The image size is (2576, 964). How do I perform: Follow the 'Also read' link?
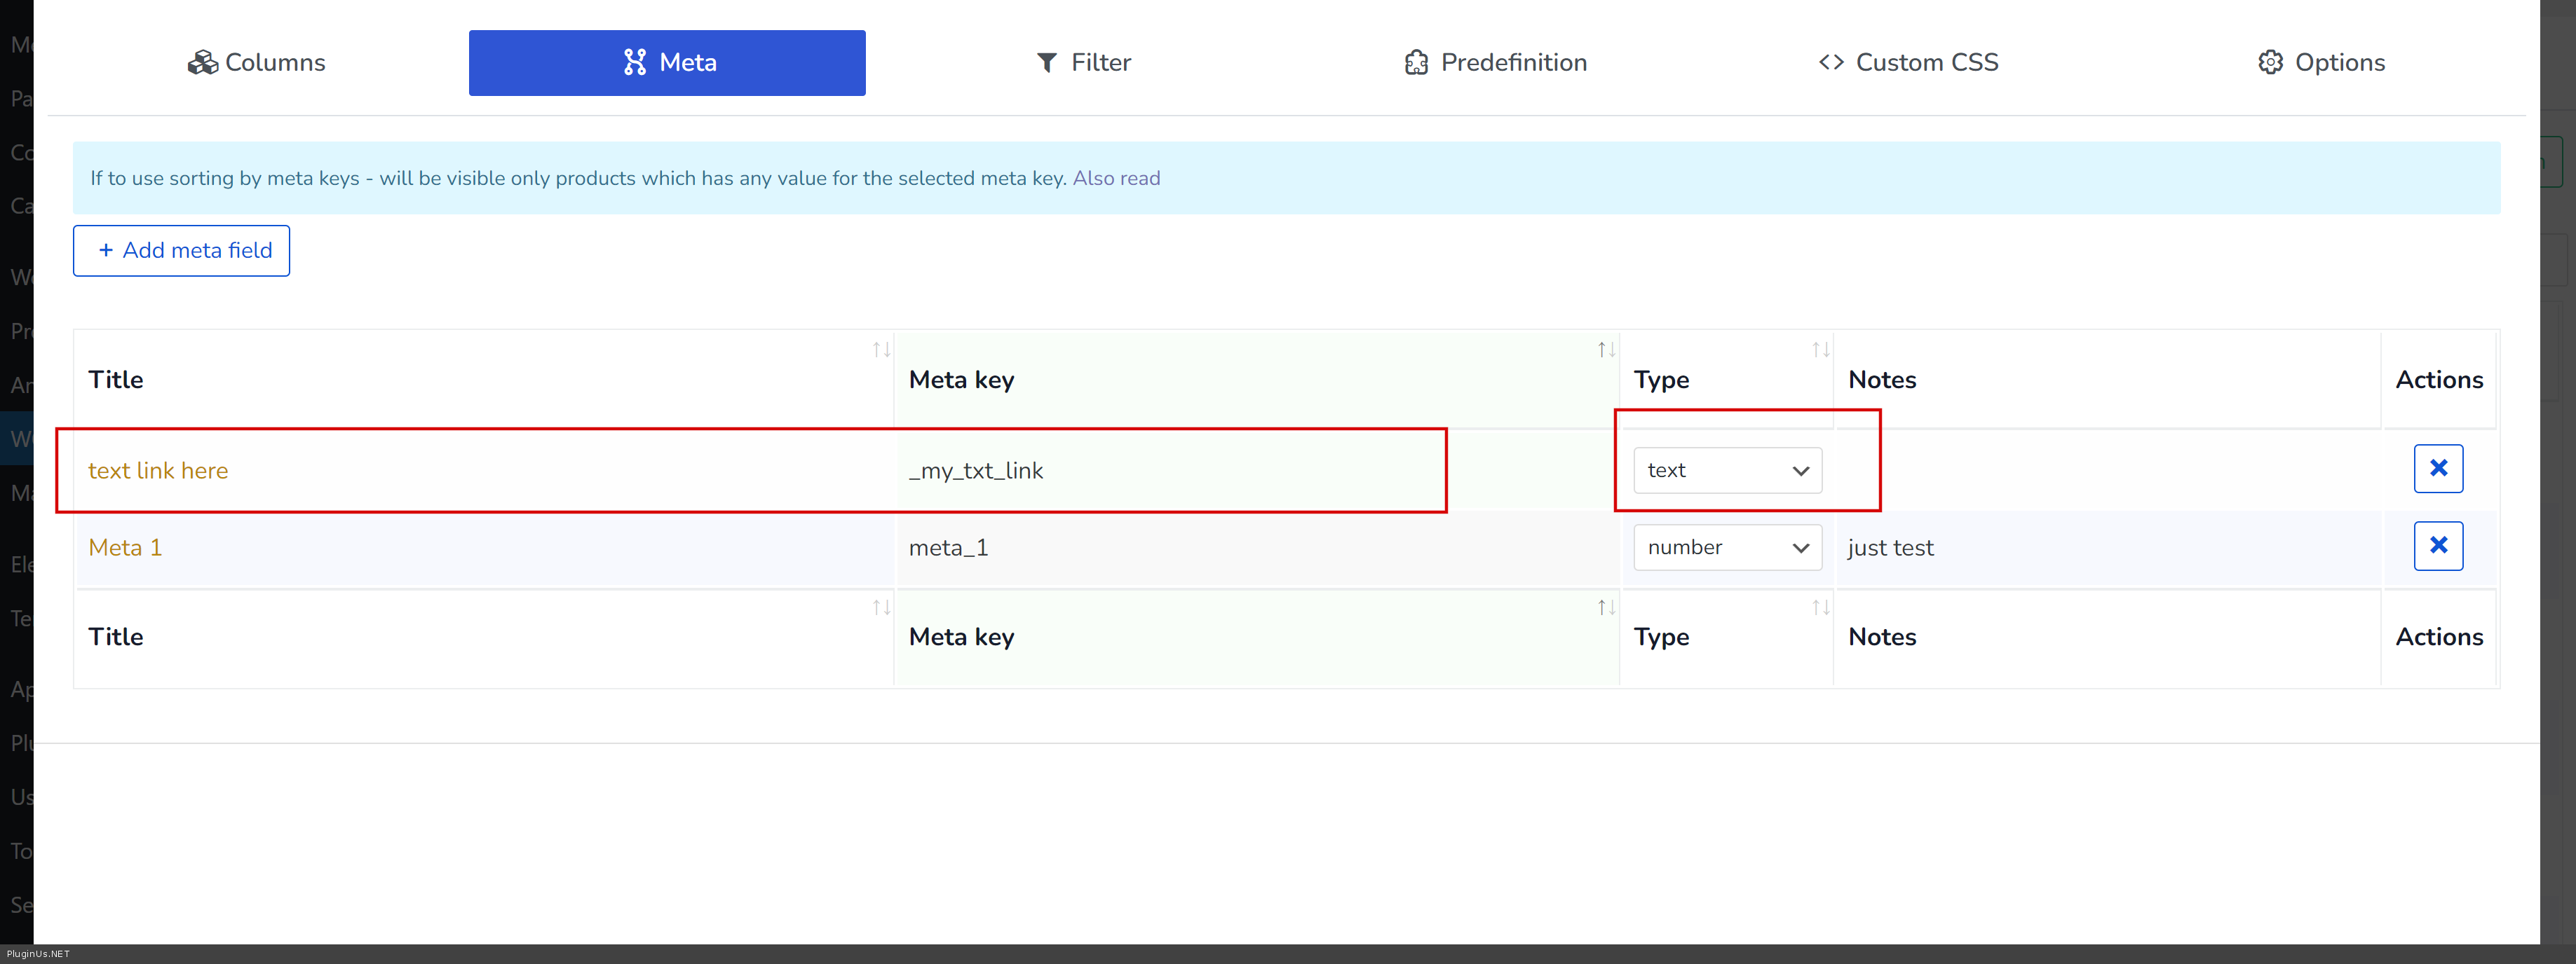coord(1116,179)
